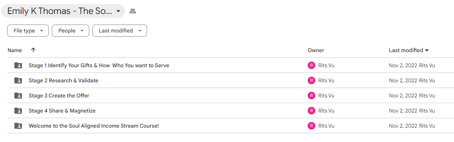Open Stage 1 Identify Your Gifts folder
This screenshot has width=454, height=142.
click(99, 65)
